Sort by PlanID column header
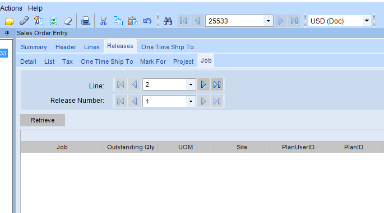 pos(354,147)
